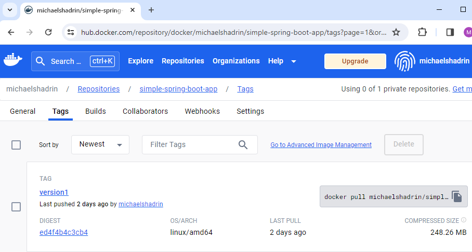
Task: Tick the version1 tag checkbox
Action: coord(16,207)
